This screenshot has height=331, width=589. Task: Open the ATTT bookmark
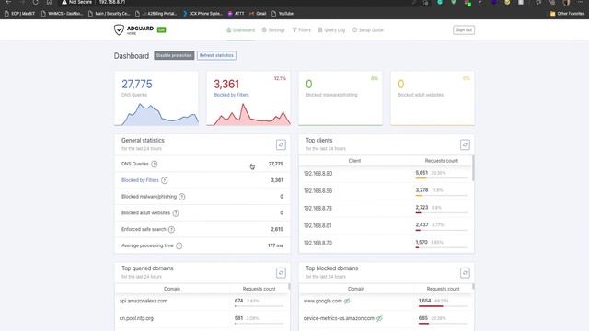coord(236,14)
